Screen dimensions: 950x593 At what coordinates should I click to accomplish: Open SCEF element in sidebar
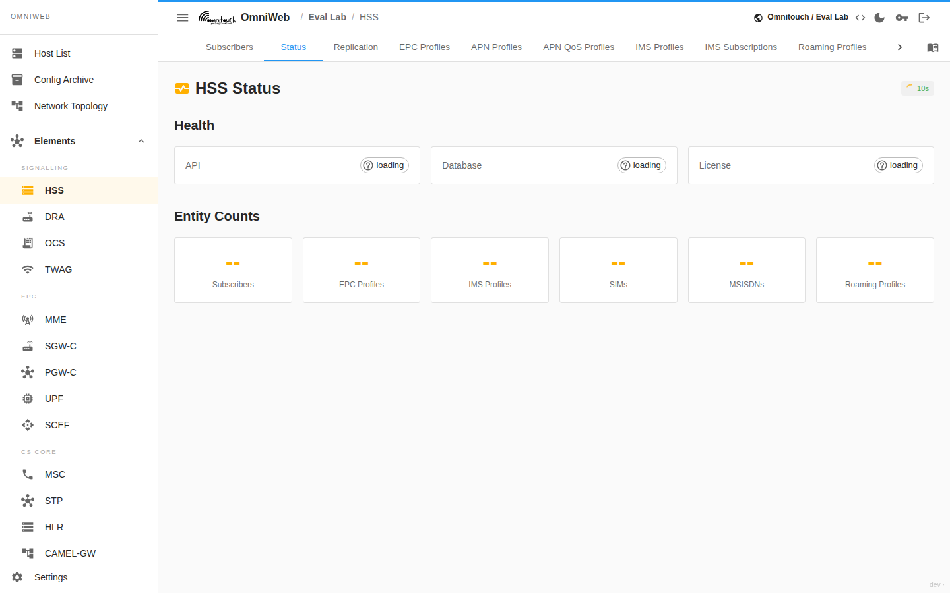tap(79, 425)
